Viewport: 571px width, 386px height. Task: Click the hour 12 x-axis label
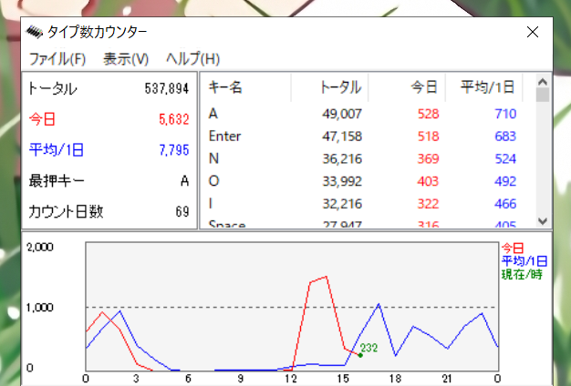[x=291, y=379]
